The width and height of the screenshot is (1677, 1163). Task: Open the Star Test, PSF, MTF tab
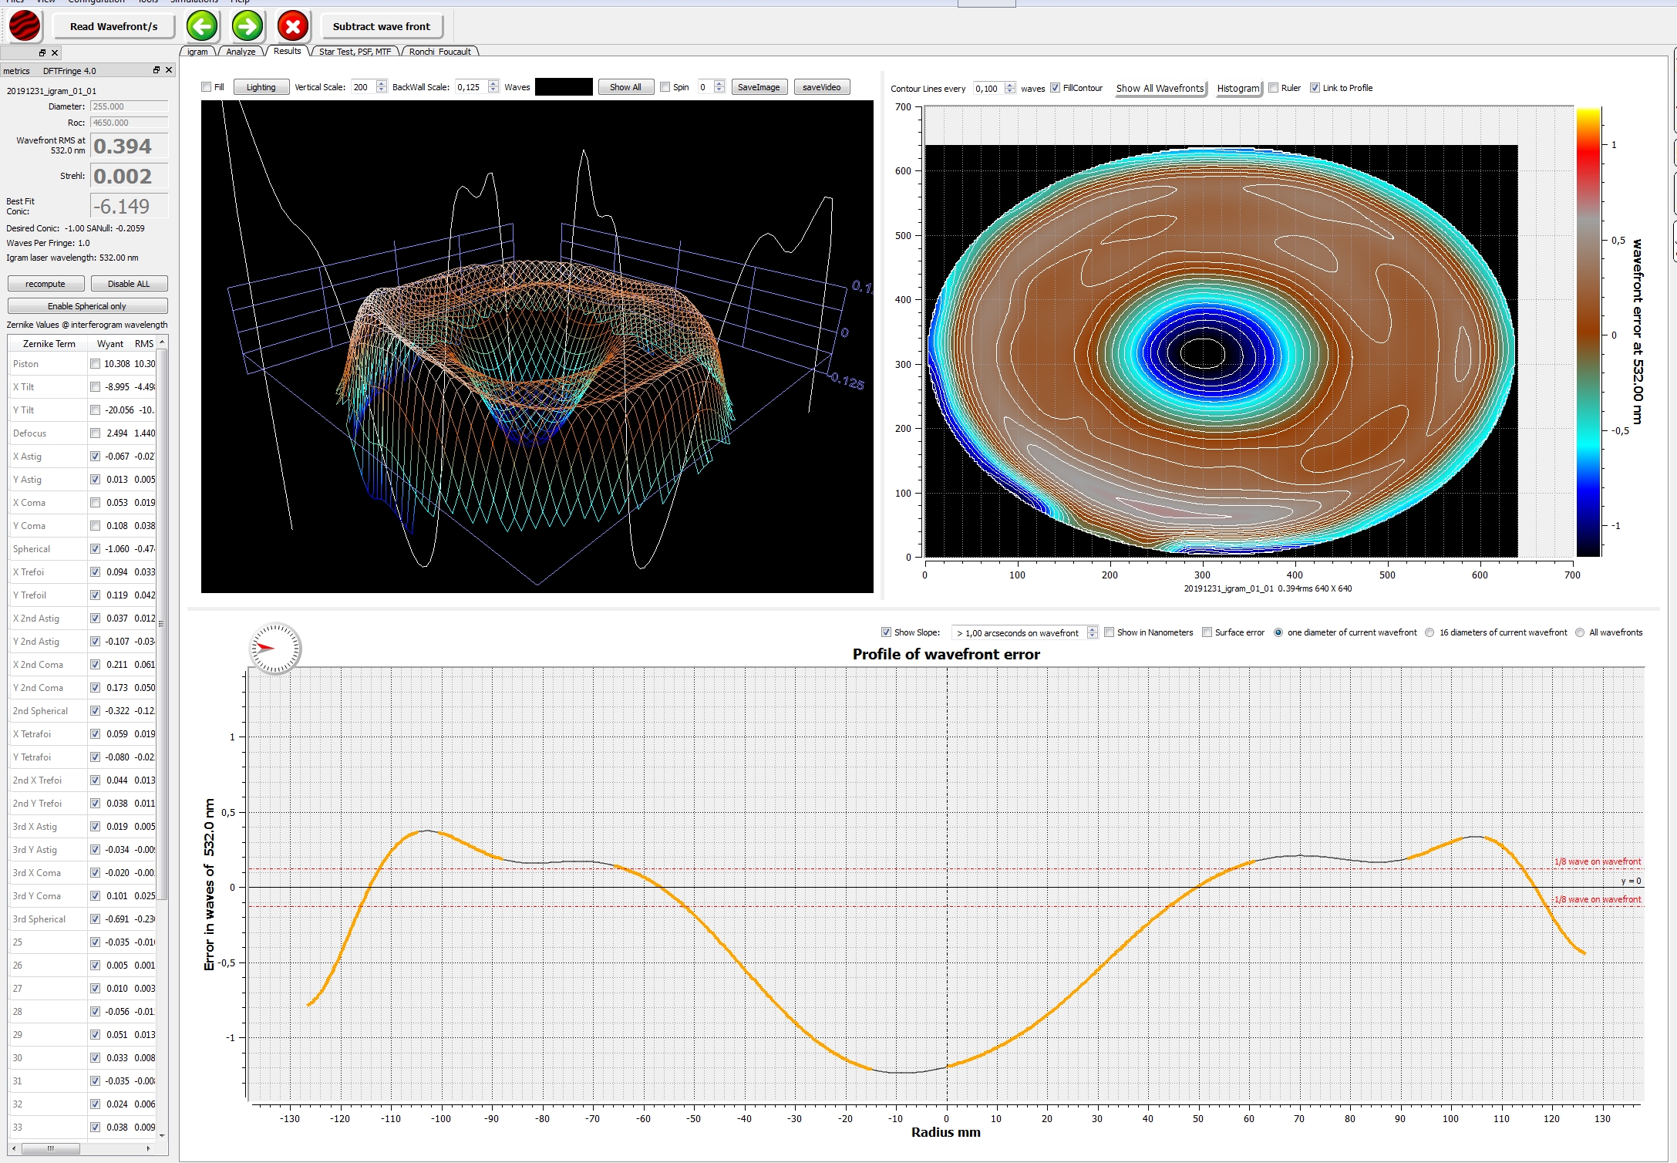pyautogui.click(x=355, y=52)
